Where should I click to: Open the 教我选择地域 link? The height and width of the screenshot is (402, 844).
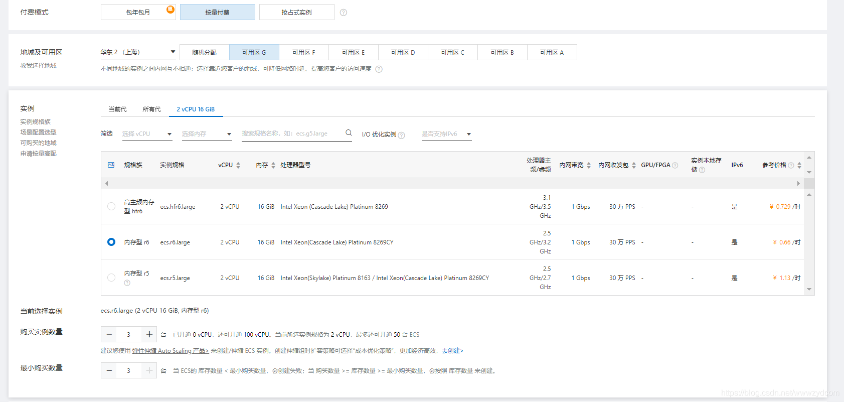point(38,66)
